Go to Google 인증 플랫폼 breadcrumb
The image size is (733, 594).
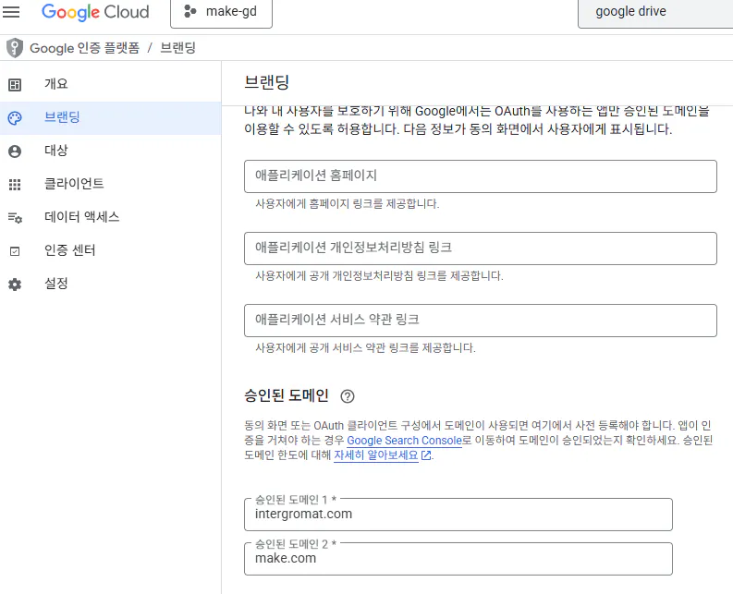point(85,48)
